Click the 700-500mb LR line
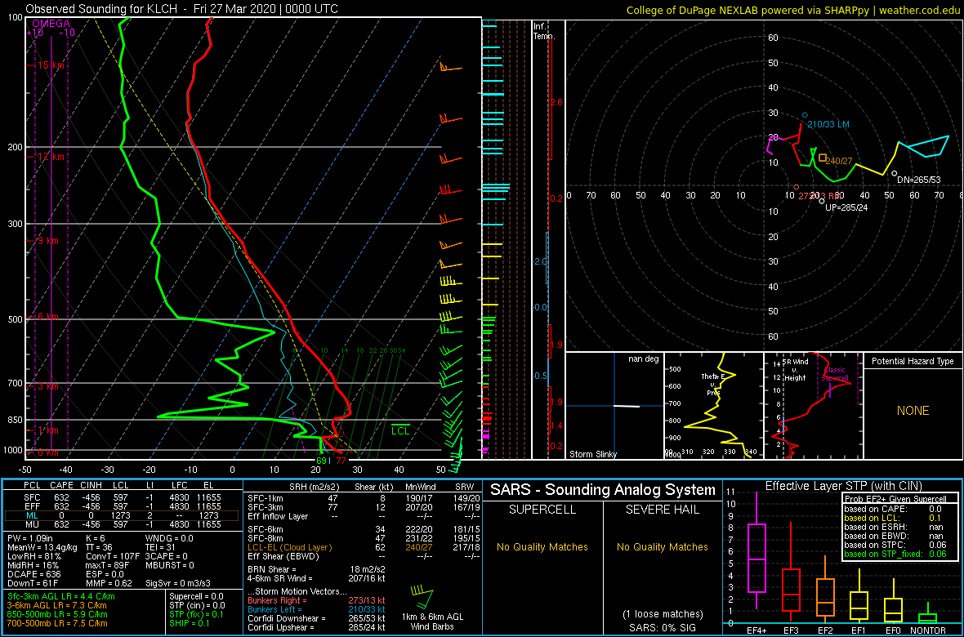This screenshot has width=964, height=637. [x=58, y=624]
